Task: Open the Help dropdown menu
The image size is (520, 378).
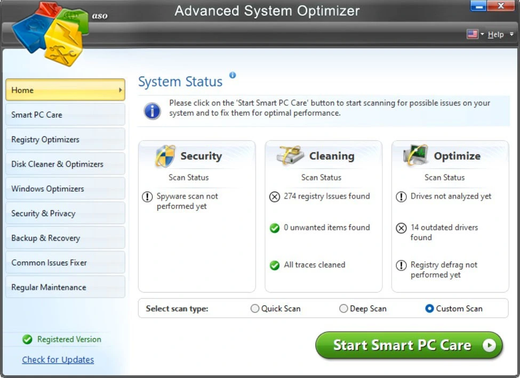Action: pyautogui.click(x=495, y=34)
